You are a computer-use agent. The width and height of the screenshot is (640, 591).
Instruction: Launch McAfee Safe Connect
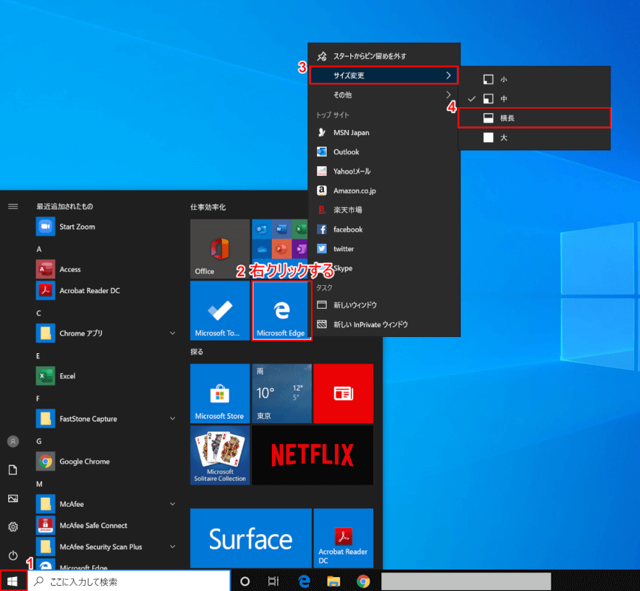point(106,525)
